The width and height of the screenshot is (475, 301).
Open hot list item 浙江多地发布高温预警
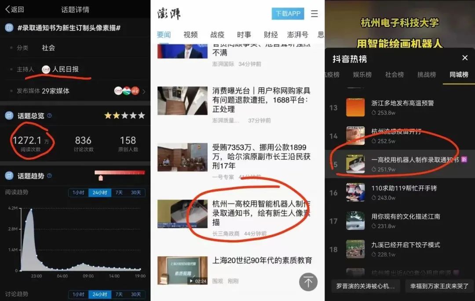coord(402,103)
